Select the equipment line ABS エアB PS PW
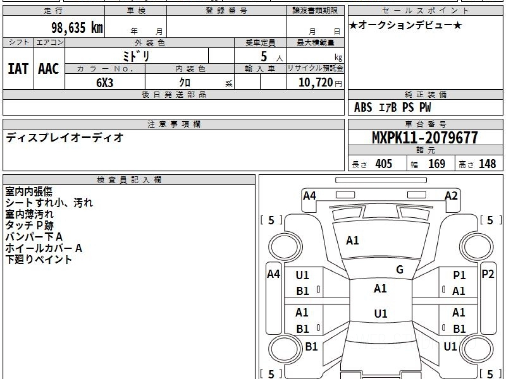Image resolution: width=506 pixels, height=379 pixels. 393,108
